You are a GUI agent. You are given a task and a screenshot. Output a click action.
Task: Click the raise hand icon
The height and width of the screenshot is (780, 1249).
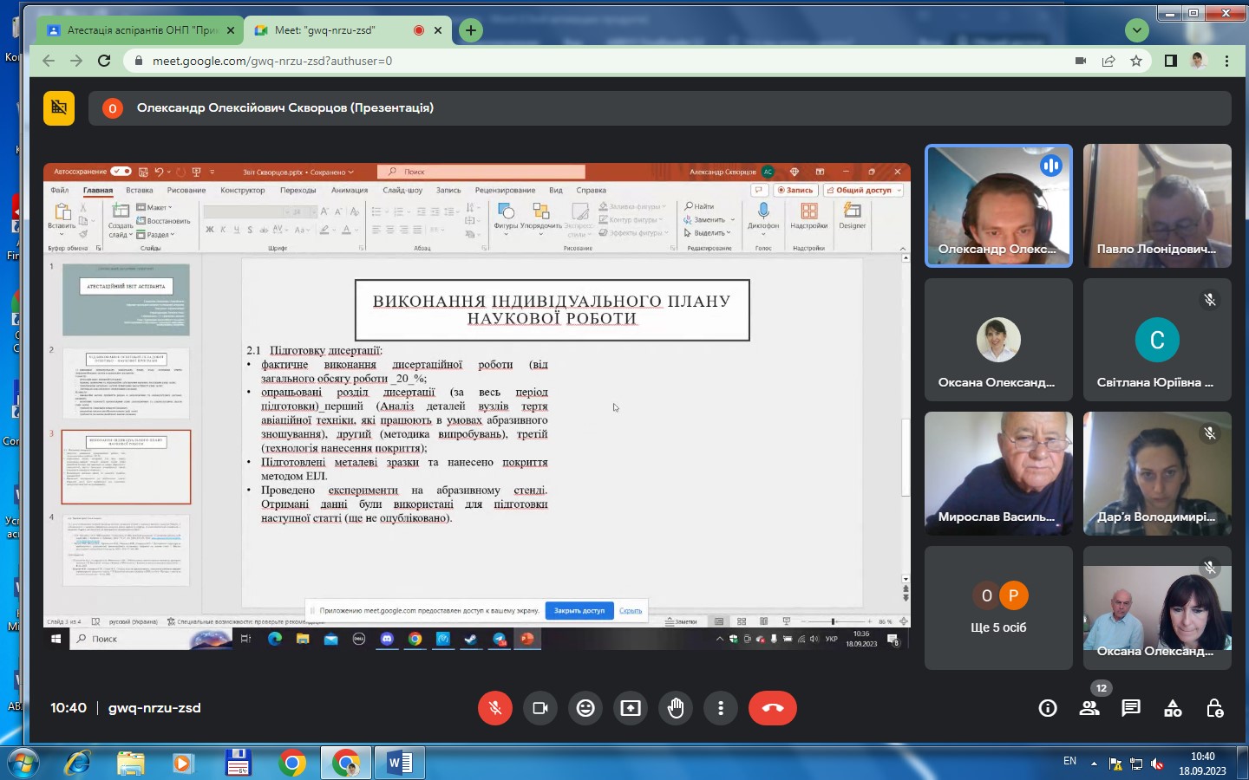(x=676, y=708)
